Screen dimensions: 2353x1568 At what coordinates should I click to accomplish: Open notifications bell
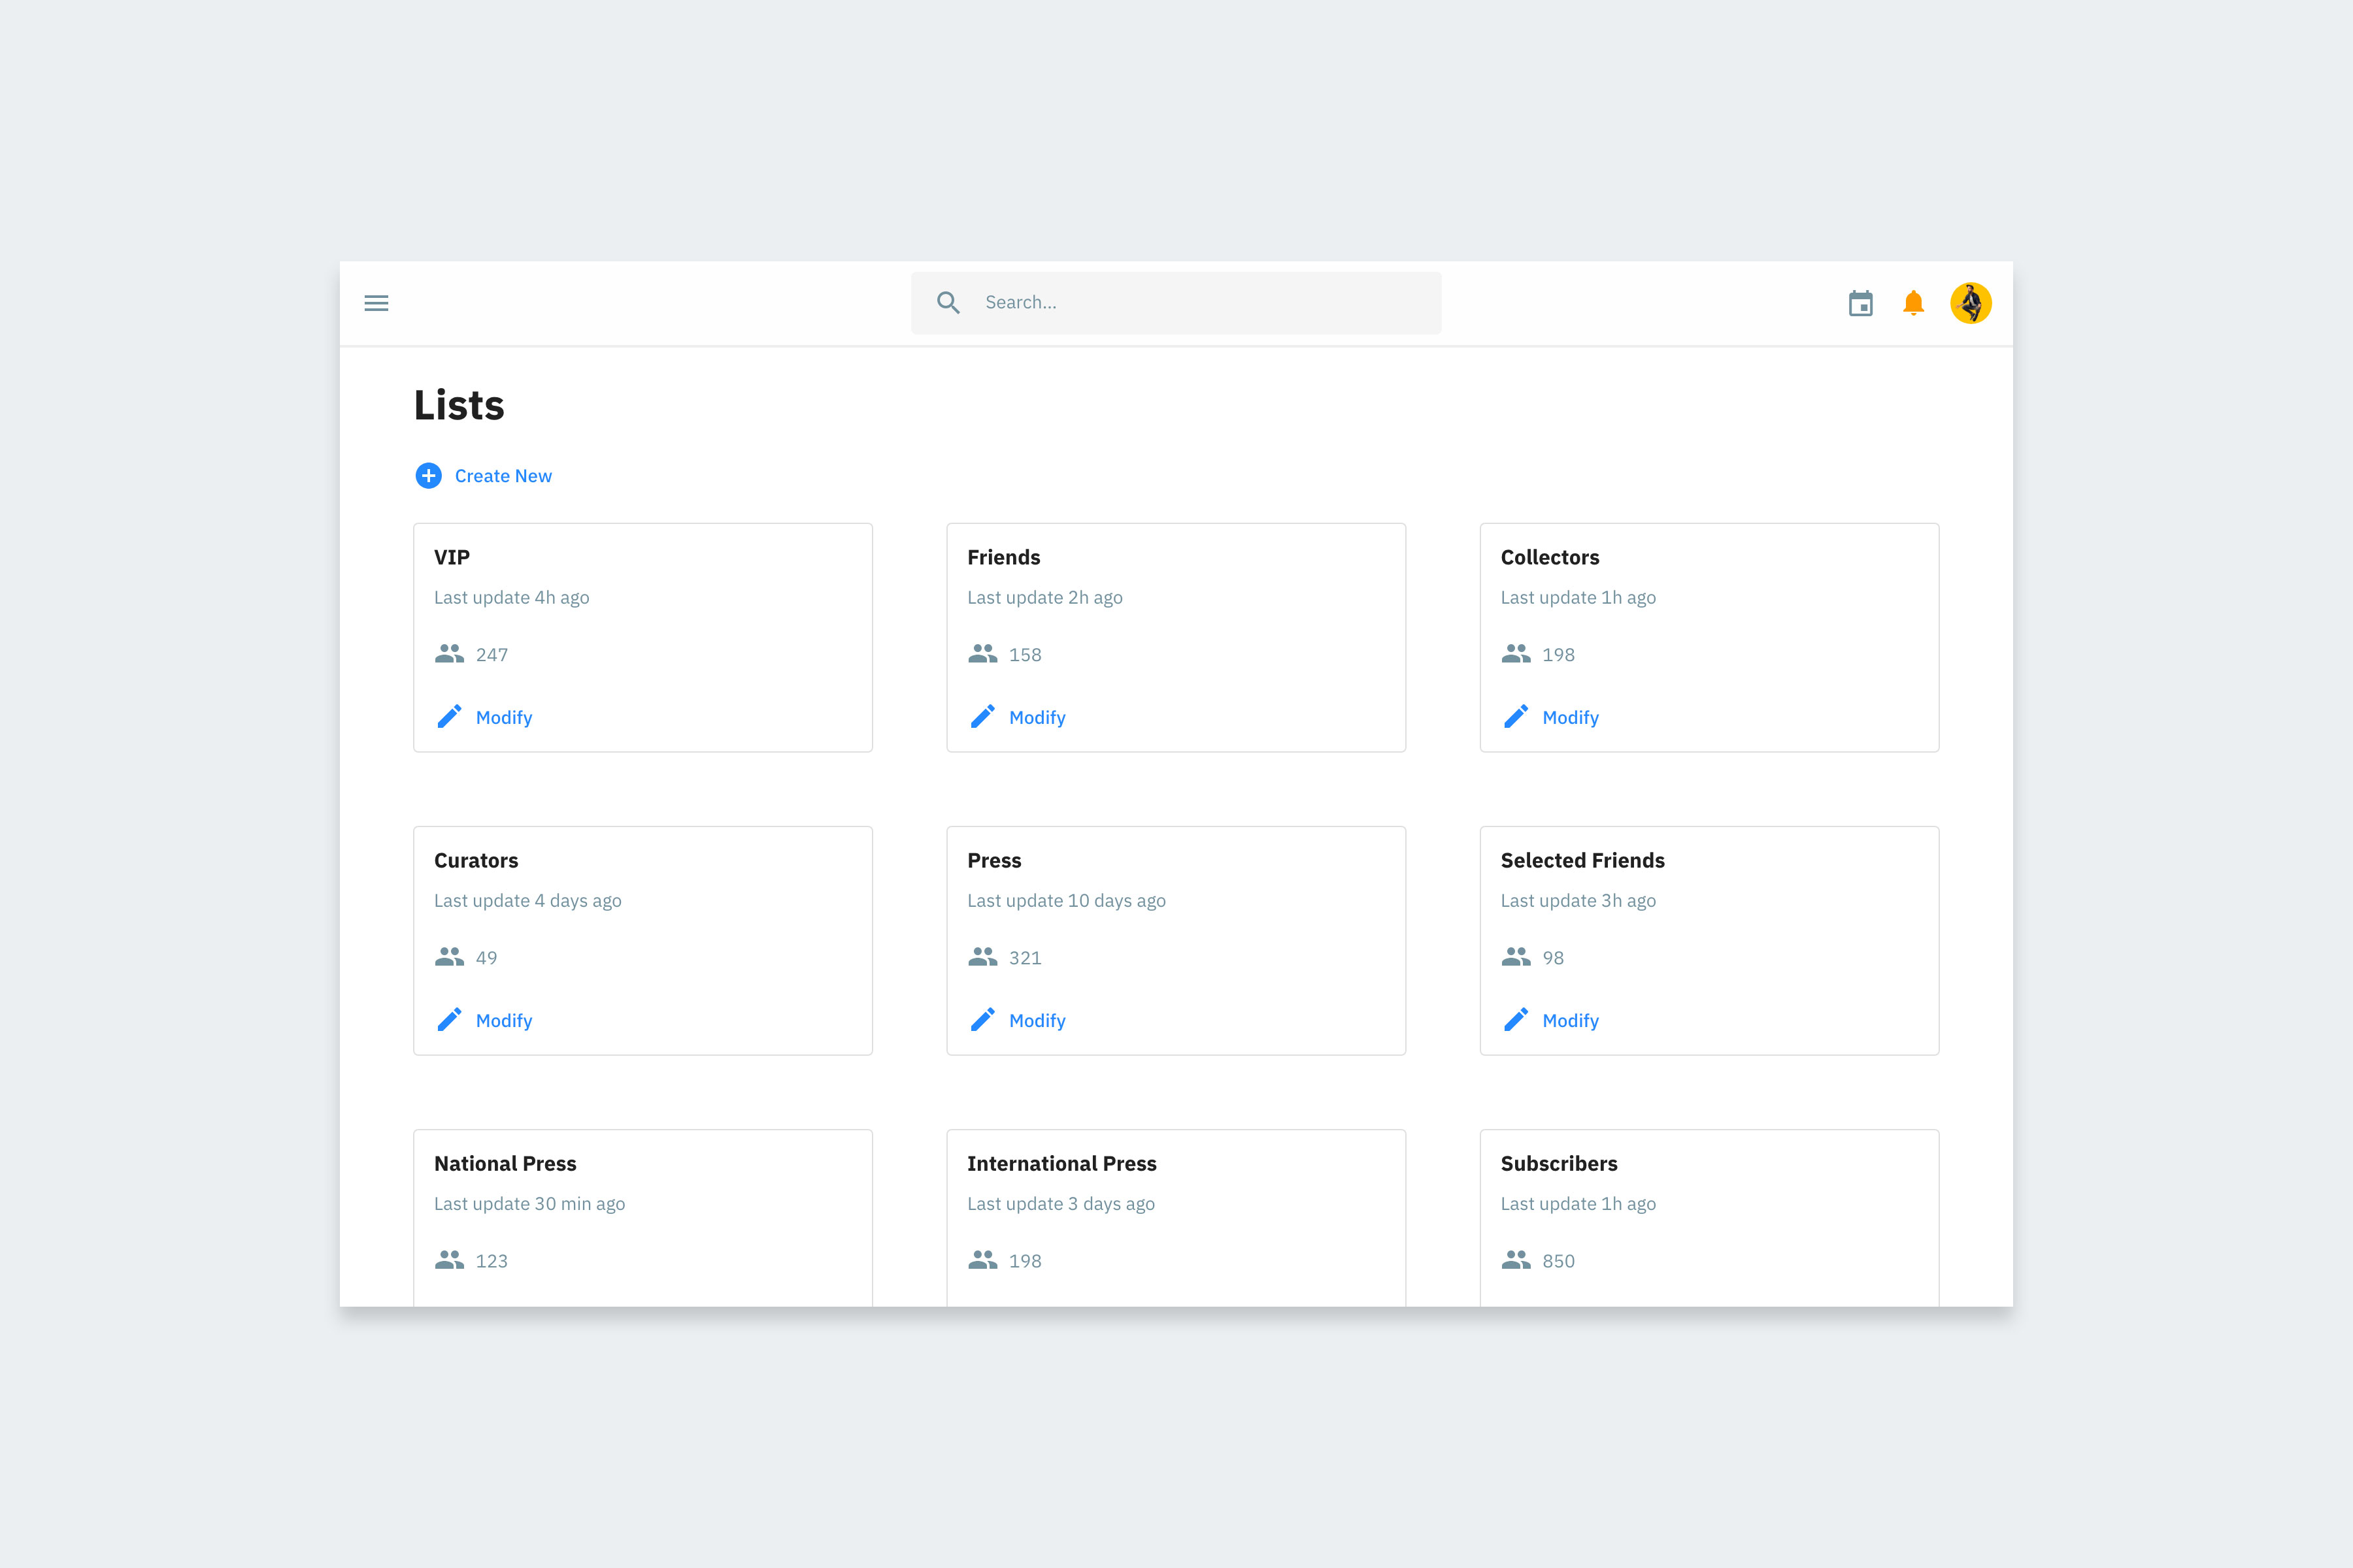click(x=1913, y=303)
